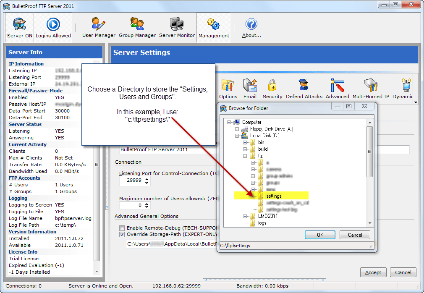Expand the LMD2011 folder node
The height and width of the screenshot is (293, 424).
(245, 216)
